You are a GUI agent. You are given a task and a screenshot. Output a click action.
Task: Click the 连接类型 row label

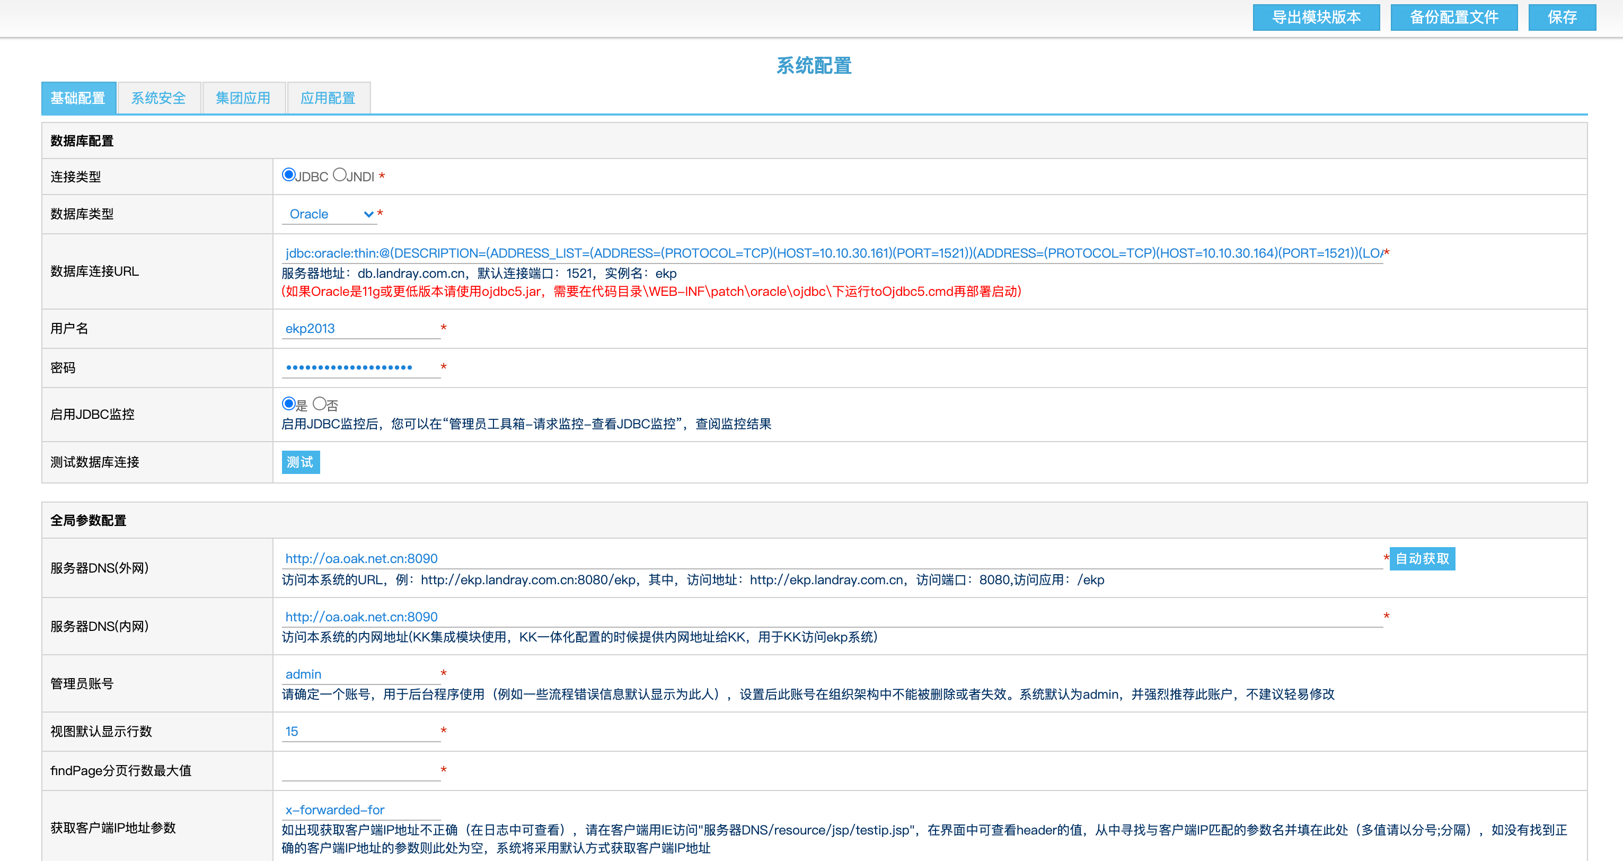[x=76, y=177]
